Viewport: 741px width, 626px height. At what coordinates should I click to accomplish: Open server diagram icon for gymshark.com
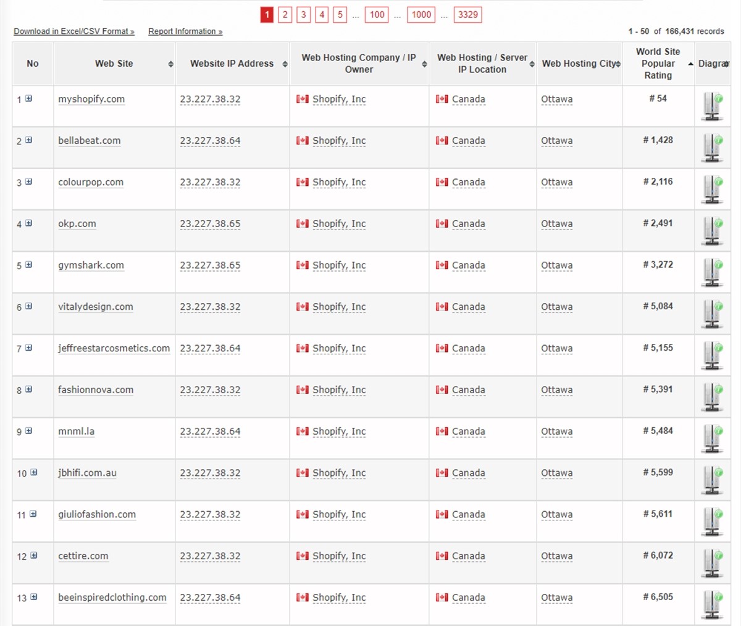coord(712,272)
